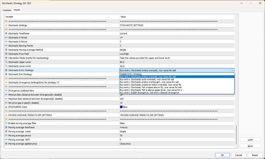Click the Moving average timeframe value '4 Hours'
This screenshot has width=265, height=159.
click(x=124, y=127)
